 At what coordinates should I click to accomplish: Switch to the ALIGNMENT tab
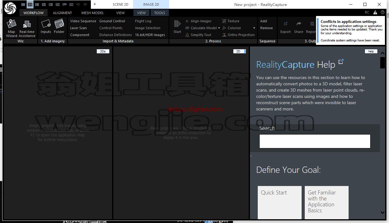click(62, 13)
